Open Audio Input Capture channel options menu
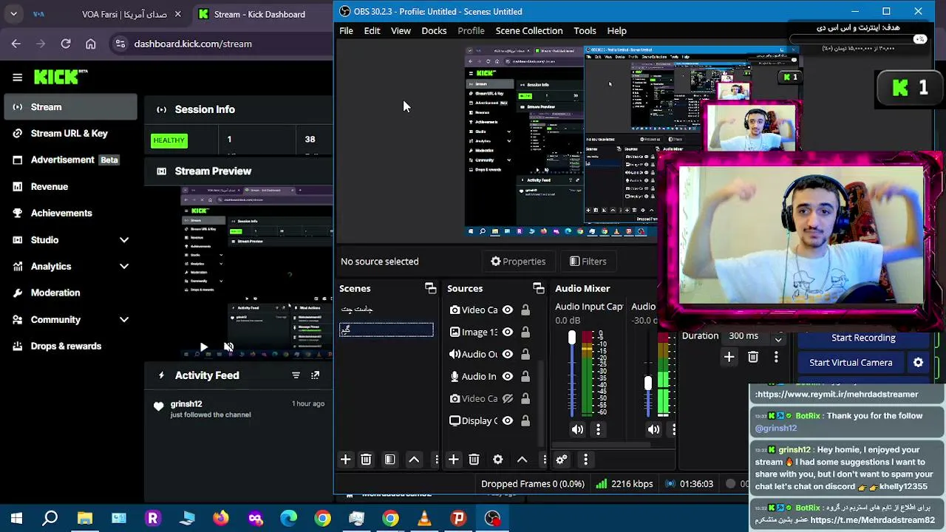This screenshot has height=532, width=946. 598,429
